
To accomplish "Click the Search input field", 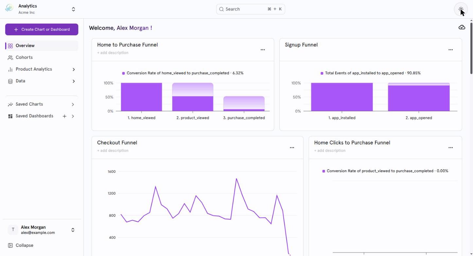I will coord(251,9).
